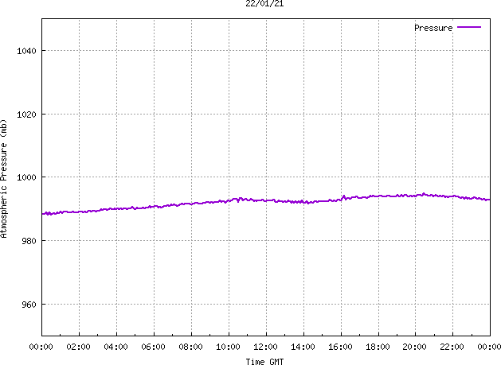The width and height of the screenshot is (501, 365).
Task: Click the 18:00 time label
Action: coord(378,347)
